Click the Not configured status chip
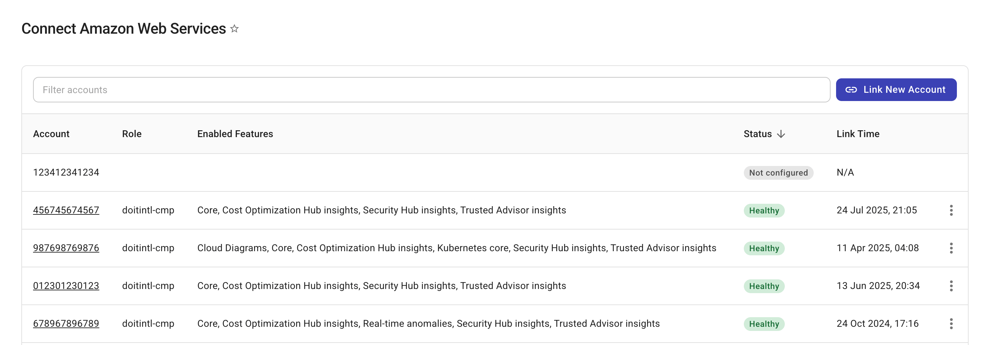Screen dimensions: 992x345 pyautogui.click(x=778, y=173)
